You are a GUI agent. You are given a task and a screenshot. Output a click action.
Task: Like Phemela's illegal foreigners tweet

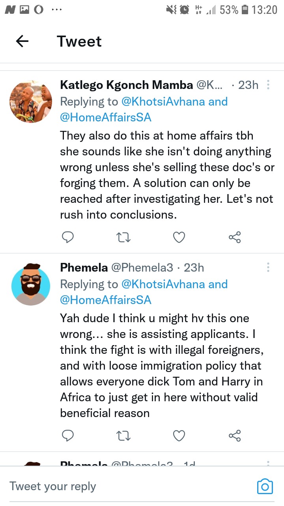[179, 436]
